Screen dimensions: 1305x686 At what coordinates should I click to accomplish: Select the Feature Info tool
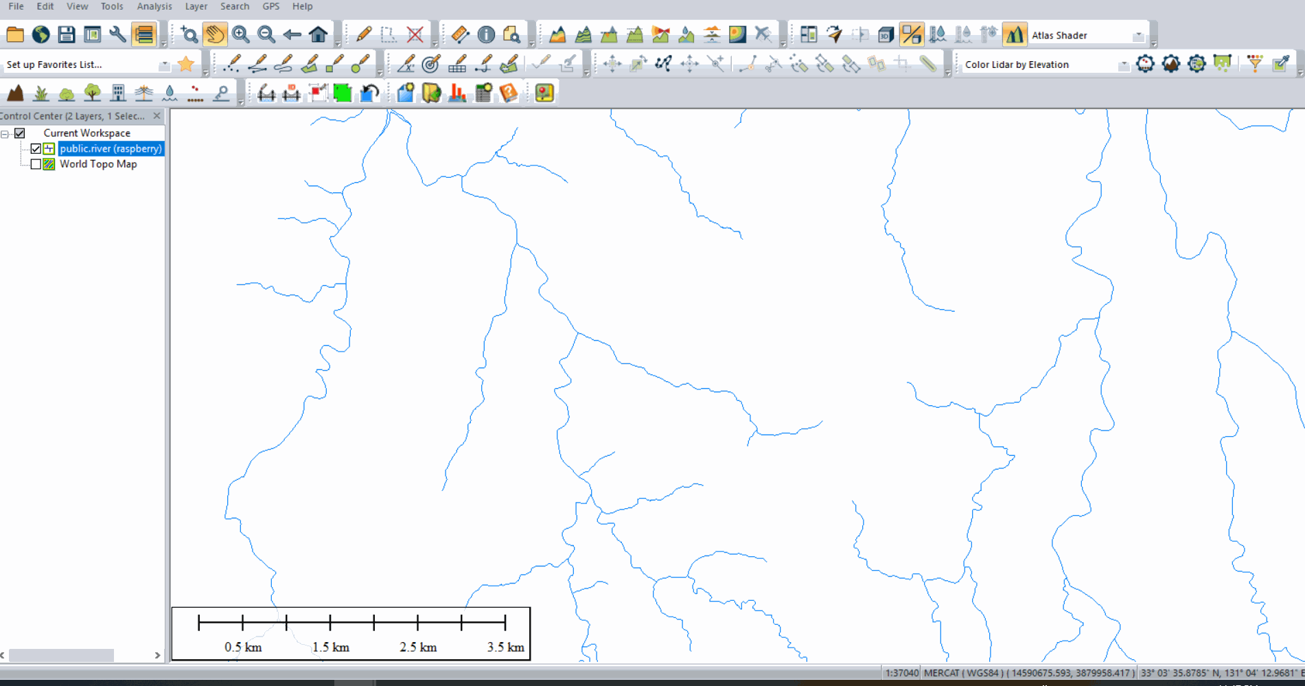click(486, 34)
